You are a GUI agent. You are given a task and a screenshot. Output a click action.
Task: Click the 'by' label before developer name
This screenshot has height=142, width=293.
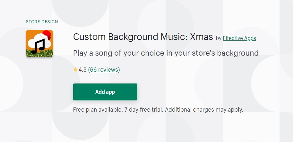click(x=219, y=38)
